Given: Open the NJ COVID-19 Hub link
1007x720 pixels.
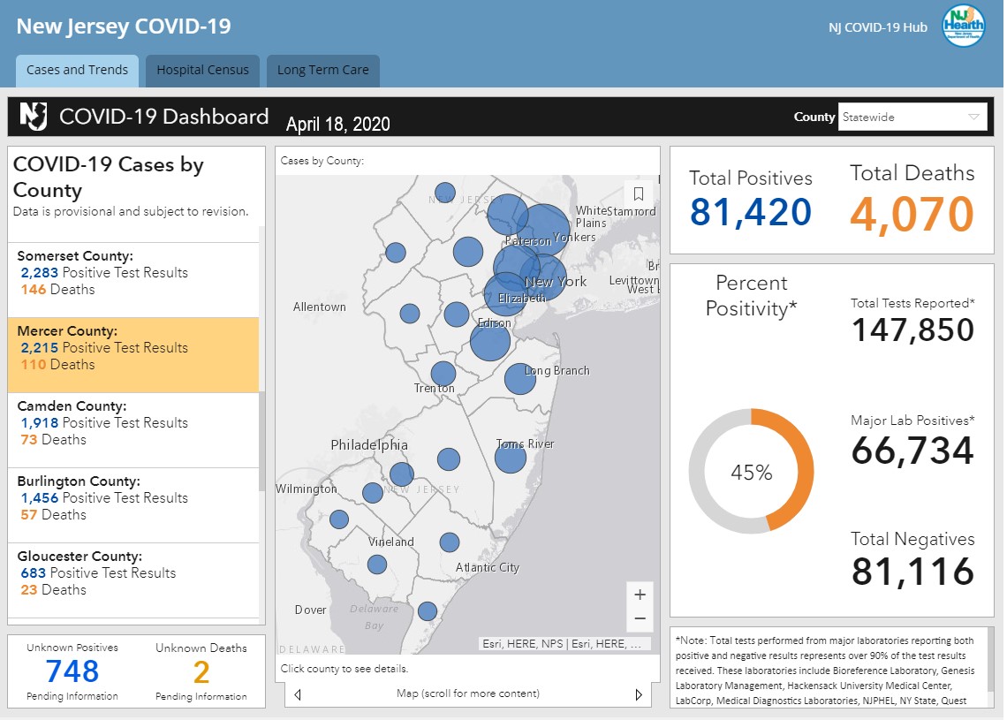Looking at the screenshot, I should tap(877, 27).
